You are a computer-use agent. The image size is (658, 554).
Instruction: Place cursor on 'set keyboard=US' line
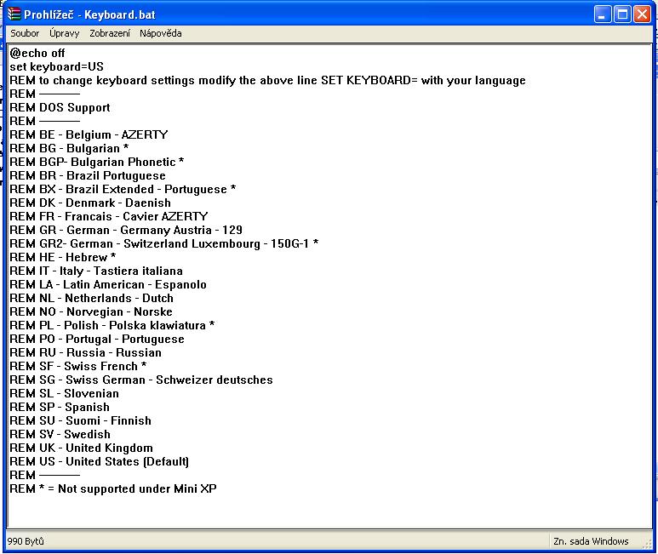point(56,66)
